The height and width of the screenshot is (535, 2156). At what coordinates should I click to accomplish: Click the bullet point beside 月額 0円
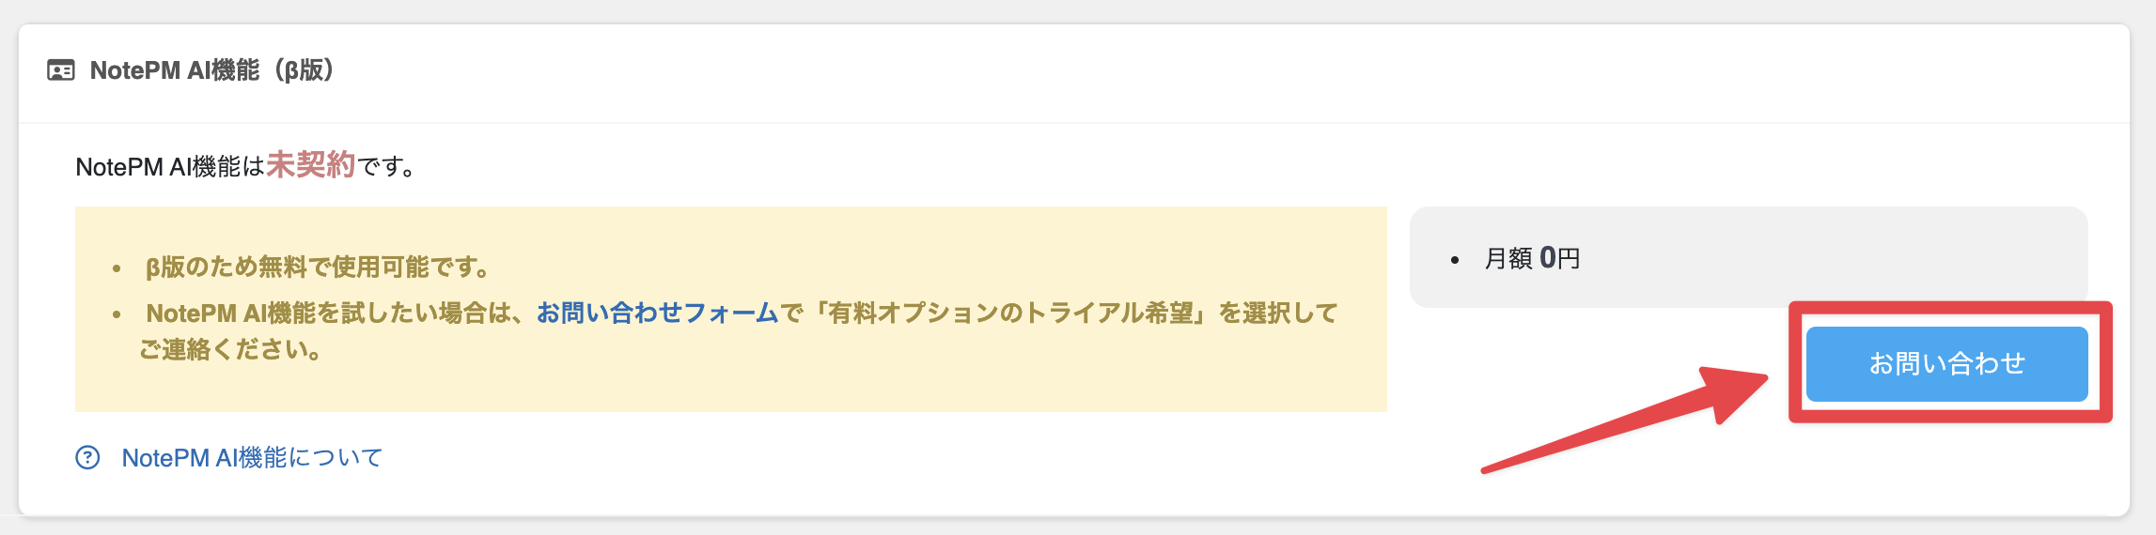tap(1455, 260)
